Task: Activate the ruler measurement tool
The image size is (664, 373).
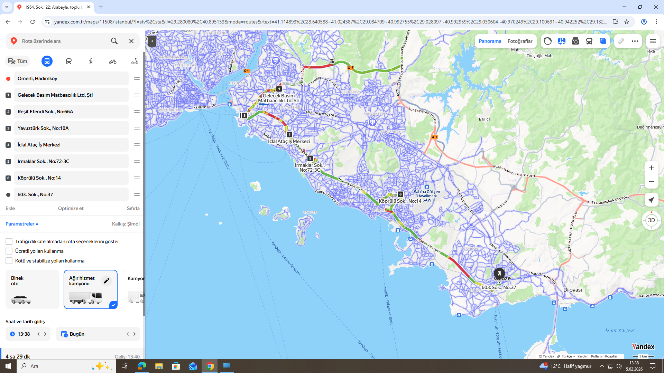Action: click(621, 41)
